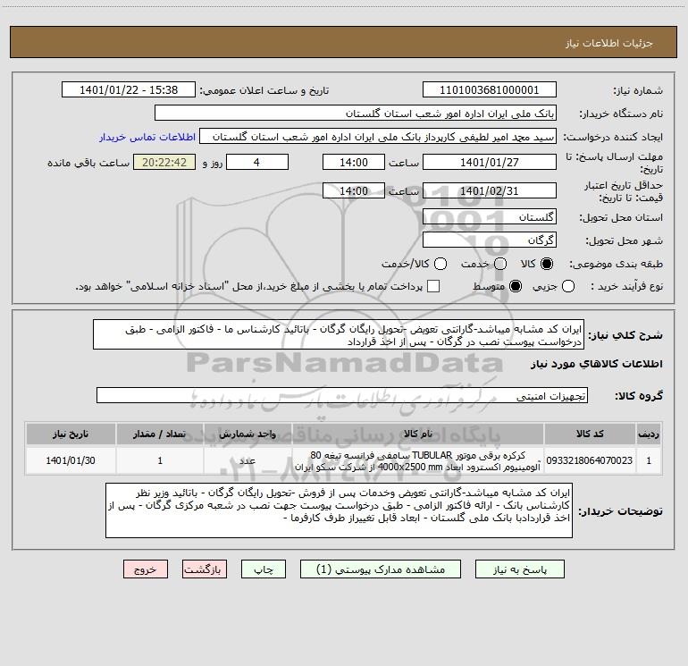Click product code 0933218064070023 cell
Image resolution: width=688 pixels, height=666 pixels.
590,460
